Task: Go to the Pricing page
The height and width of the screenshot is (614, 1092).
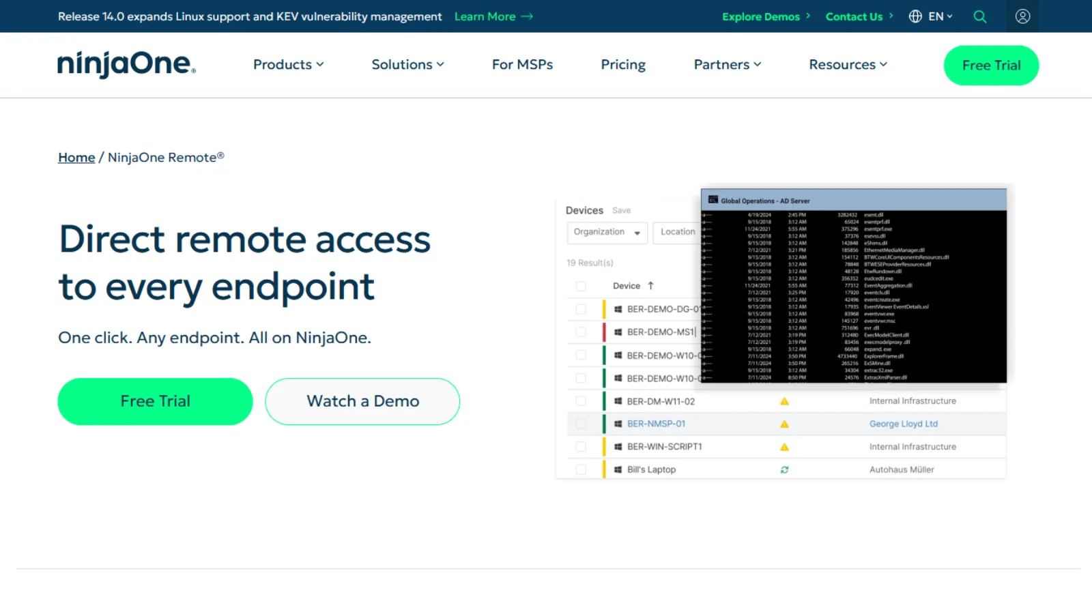Action: 623,64
